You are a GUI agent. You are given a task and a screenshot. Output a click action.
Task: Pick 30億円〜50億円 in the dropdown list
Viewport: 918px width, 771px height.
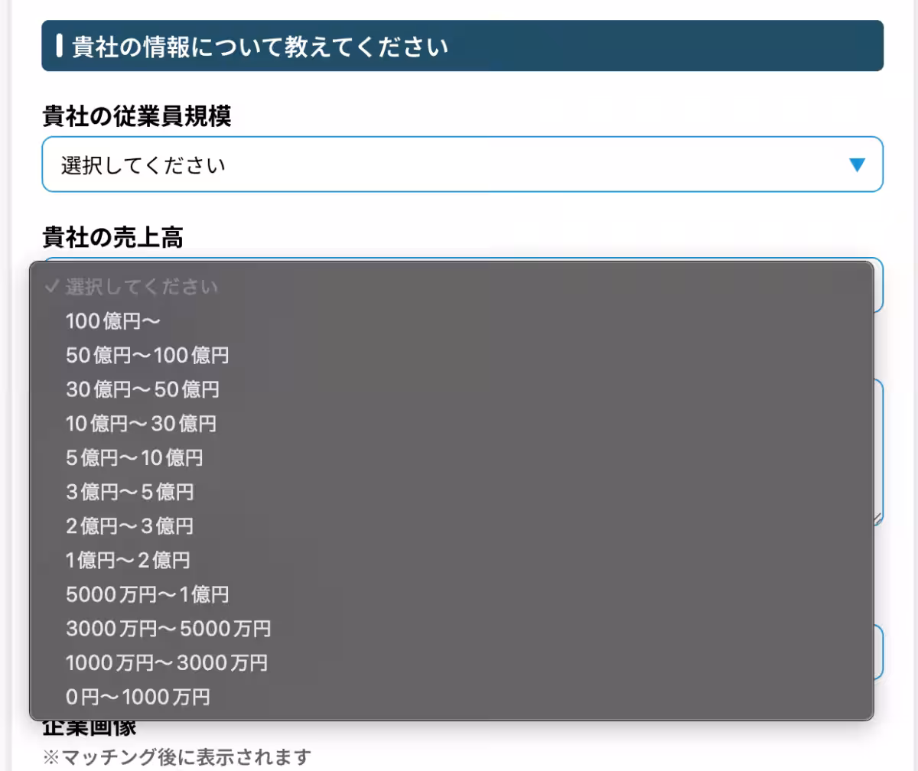pos(142,389)
